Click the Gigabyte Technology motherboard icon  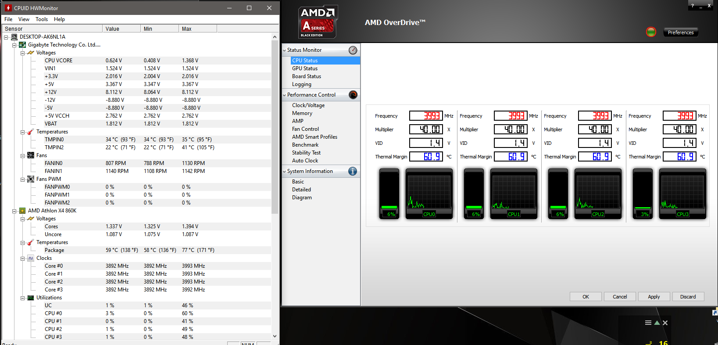[22, 45]
